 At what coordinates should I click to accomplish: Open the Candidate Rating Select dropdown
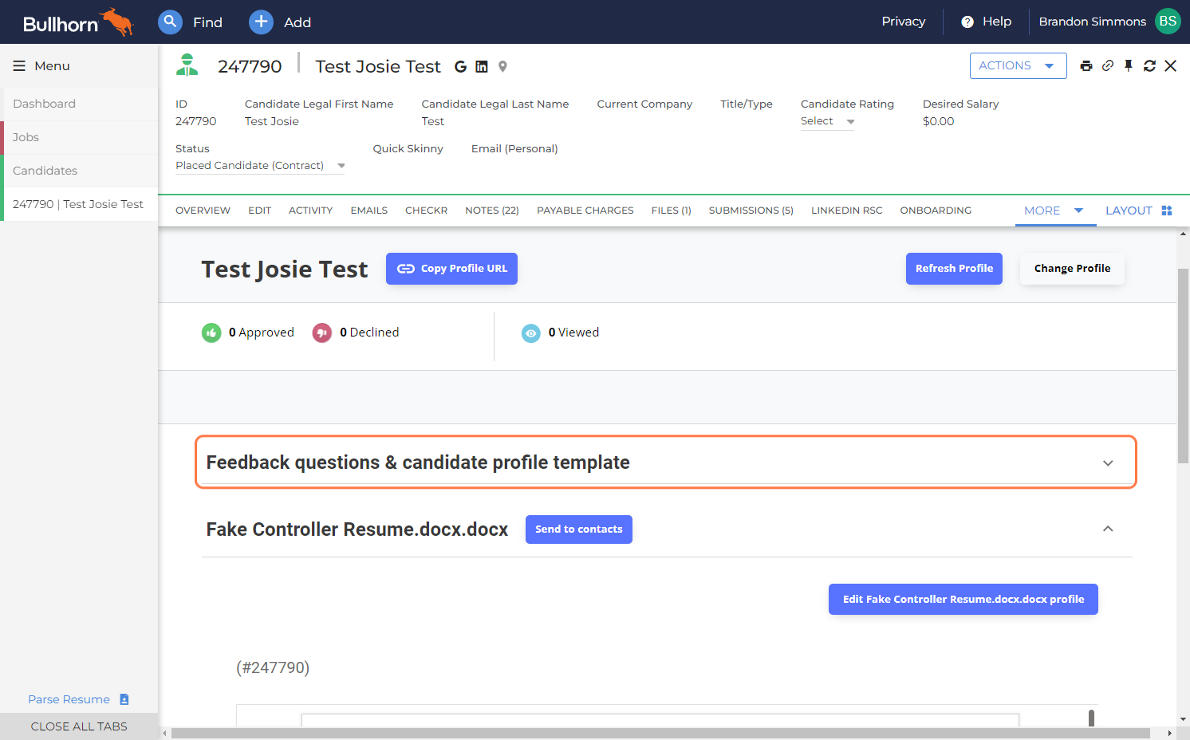click(x=827, y=121)
